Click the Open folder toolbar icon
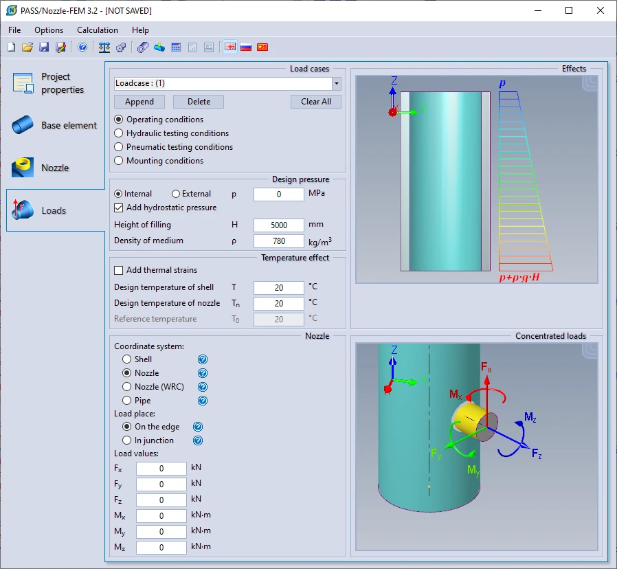The height and width of the screenshot is (569, 617). point(27,47)
